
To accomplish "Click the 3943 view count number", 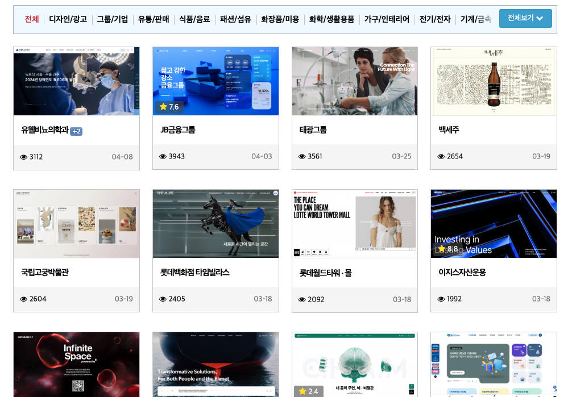I will [x=177, y=156].
